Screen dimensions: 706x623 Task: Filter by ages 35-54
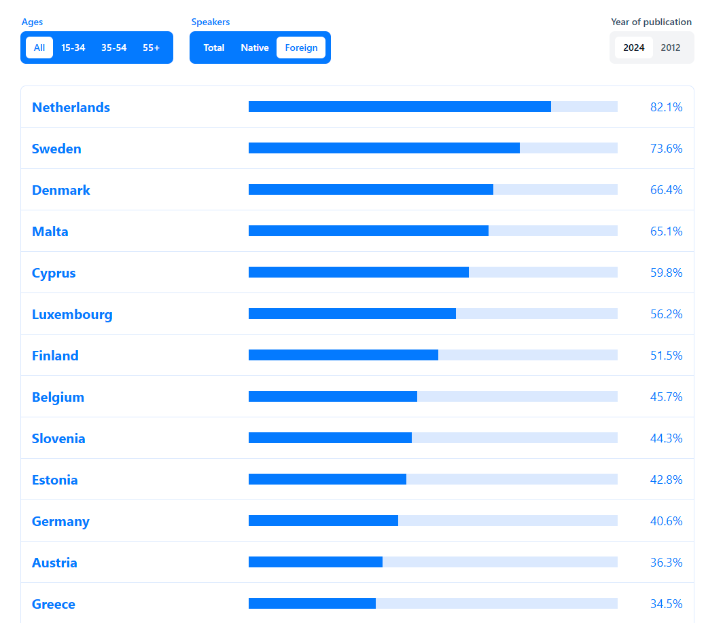click(114, 48)
